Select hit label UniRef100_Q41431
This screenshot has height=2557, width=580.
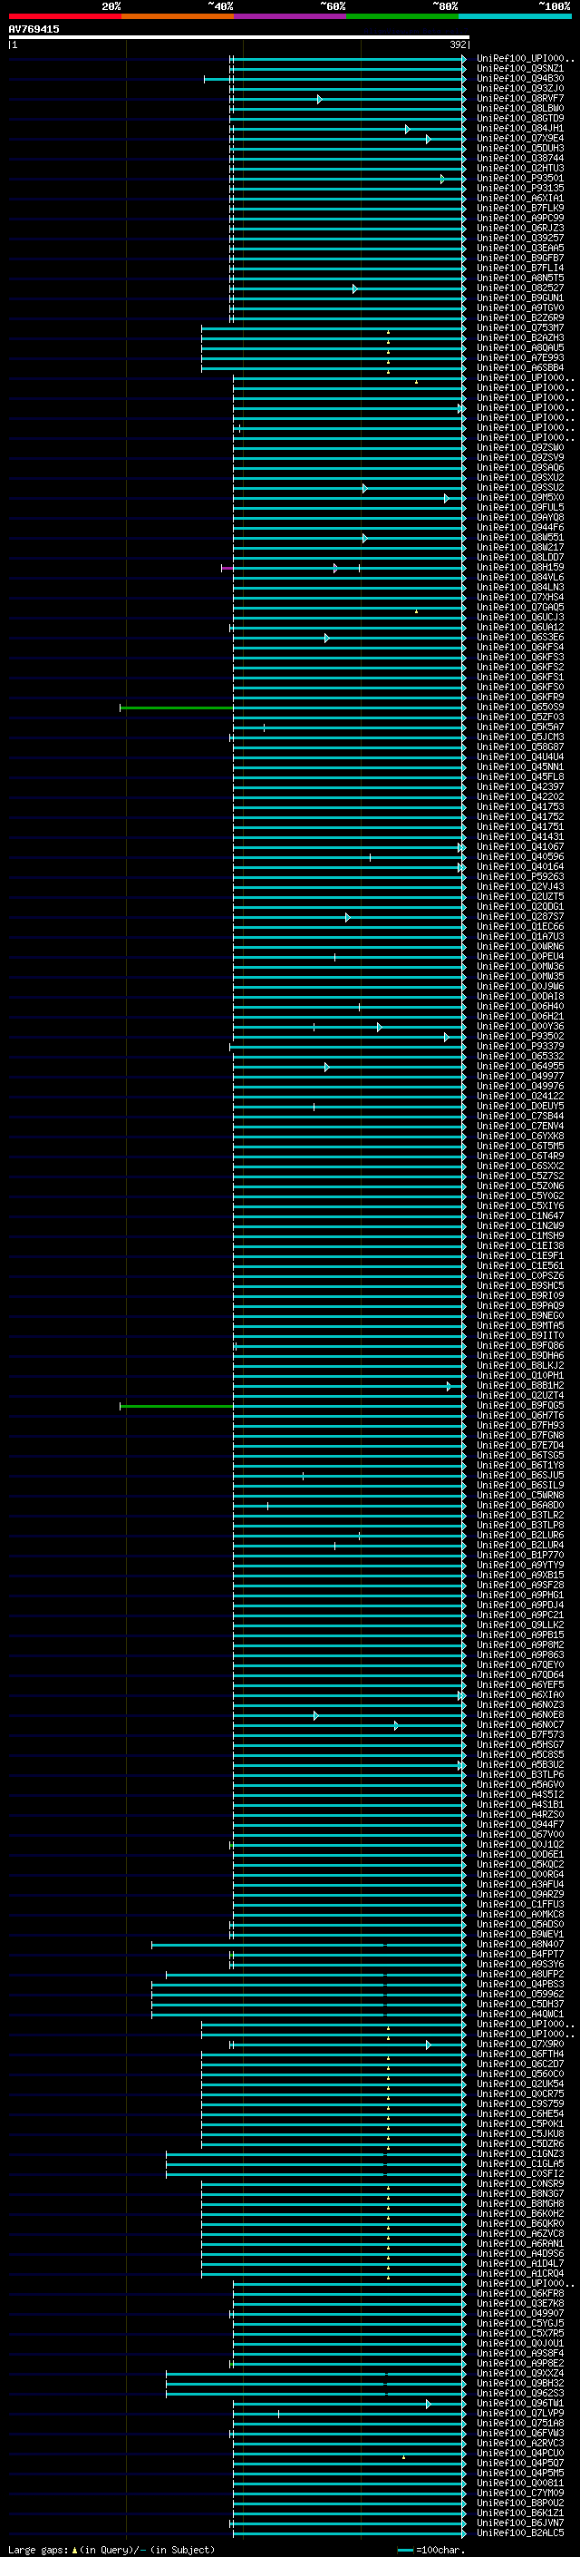click(519, 837)
